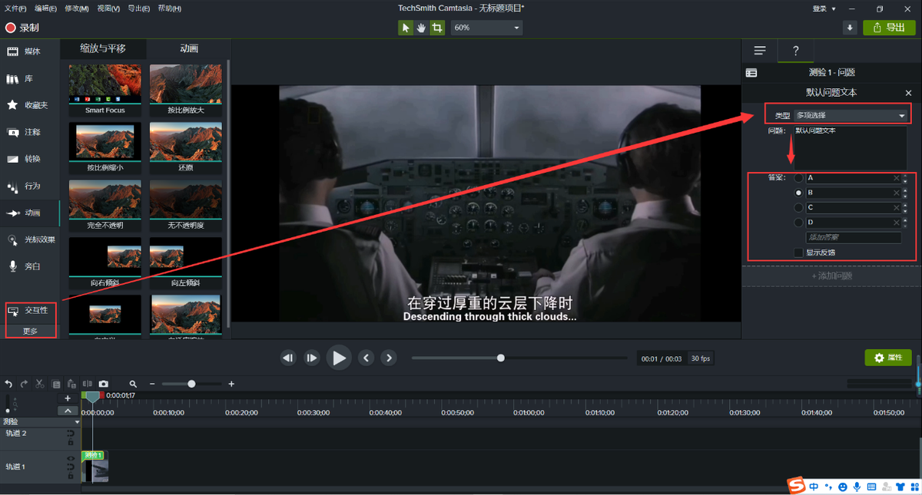Open the 行为 behaviors tab
Screen dimensions: 922x495
pos(30,186)
